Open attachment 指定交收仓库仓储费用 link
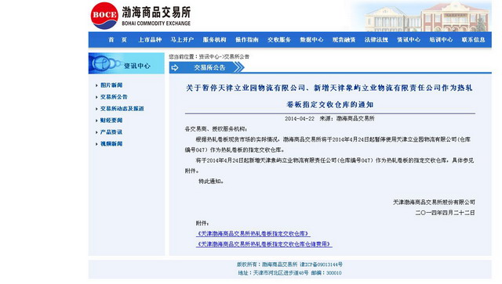 tap(264, 244)
